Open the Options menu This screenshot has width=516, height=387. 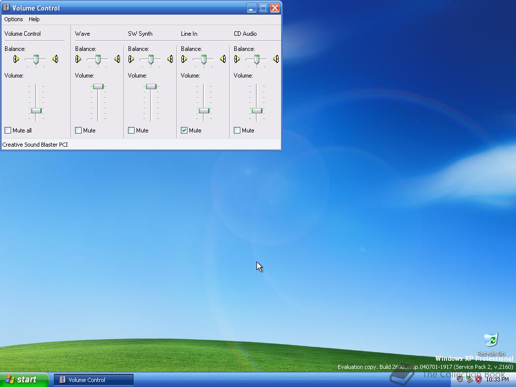pos(14,19)
